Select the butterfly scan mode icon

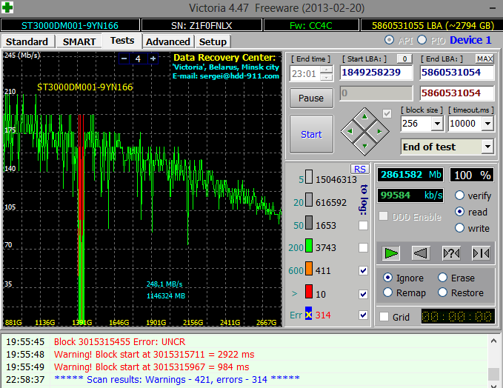pyautogui.click(x=480, y=253)
